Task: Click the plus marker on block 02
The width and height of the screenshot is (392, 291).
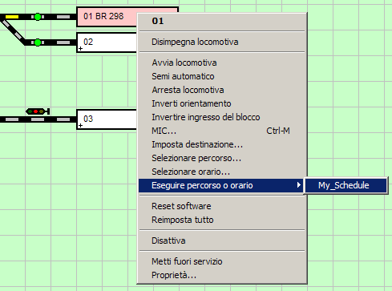Action: 80,49
